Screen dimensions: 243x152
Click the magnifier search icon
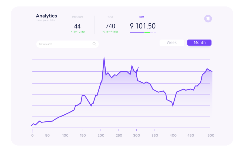(94, 44)
